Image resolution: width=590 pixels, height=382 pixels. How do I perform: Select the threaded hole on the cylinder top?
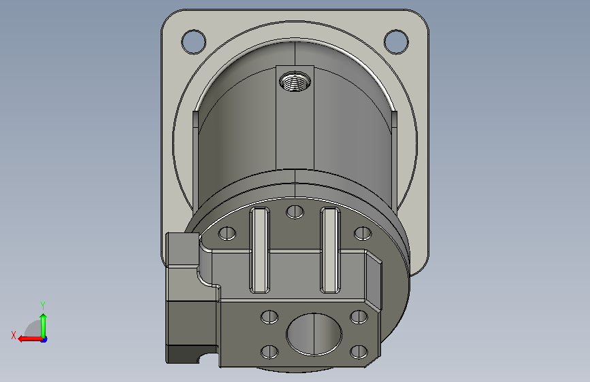coord(295,81)
